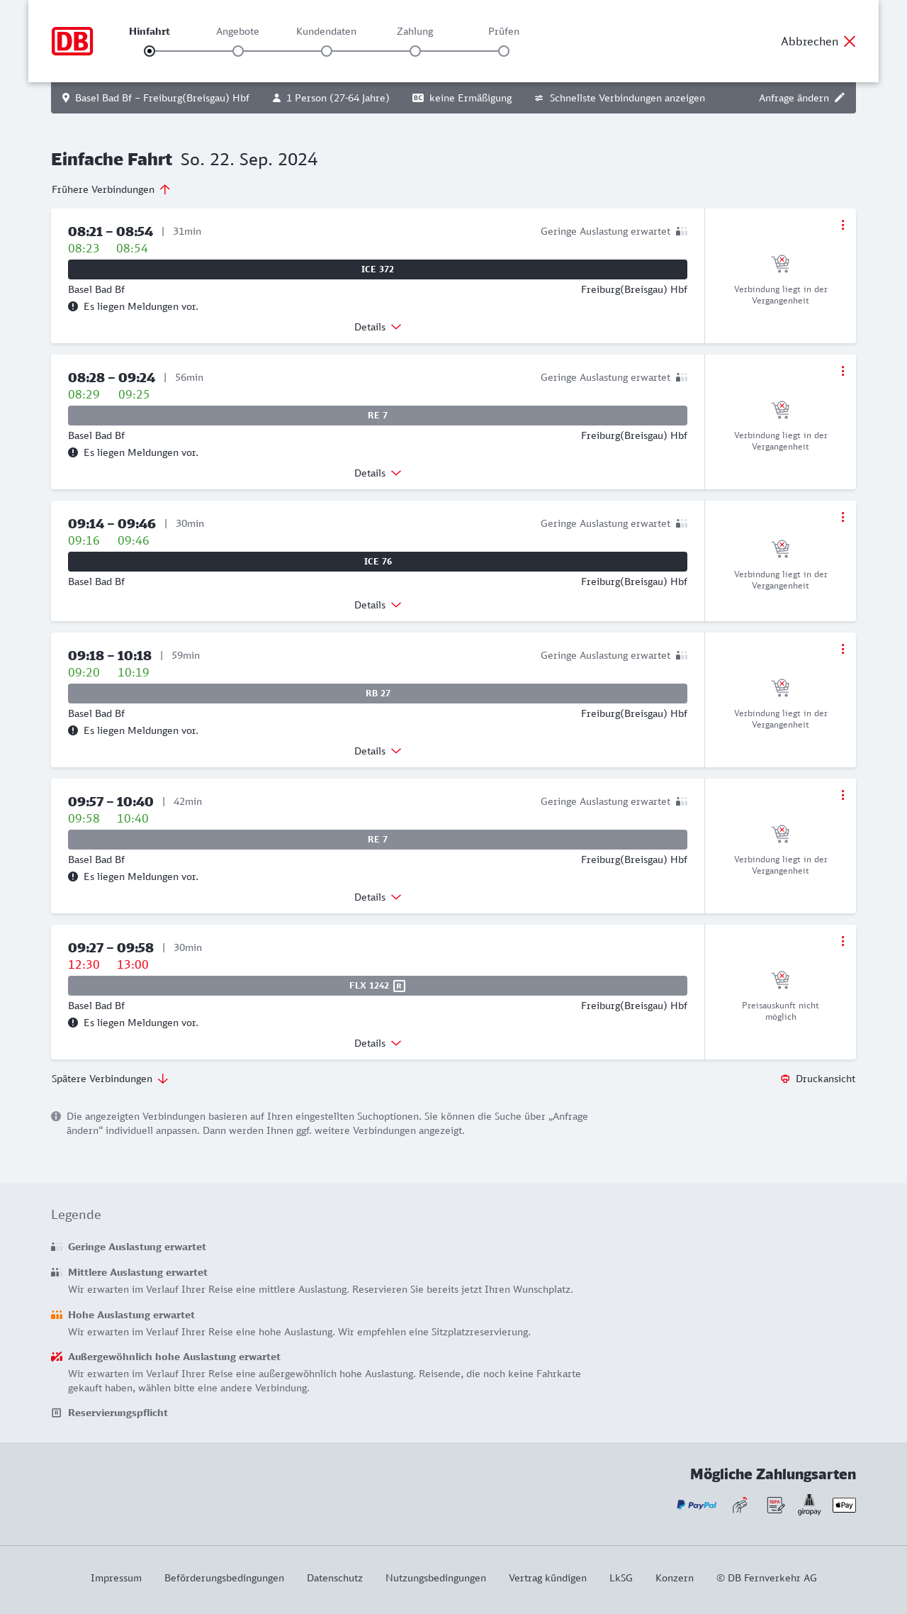Click the pencil icon to edit request

tap(840, 98)
